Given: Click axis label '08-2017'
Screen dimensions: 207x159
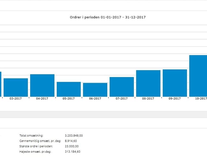Looking at the screenshot, I should pos(148,99).
